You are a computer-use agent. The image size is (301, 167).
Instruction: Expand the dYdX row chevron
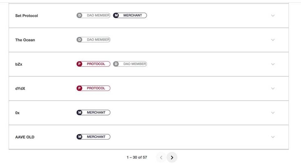pos(273,89)
